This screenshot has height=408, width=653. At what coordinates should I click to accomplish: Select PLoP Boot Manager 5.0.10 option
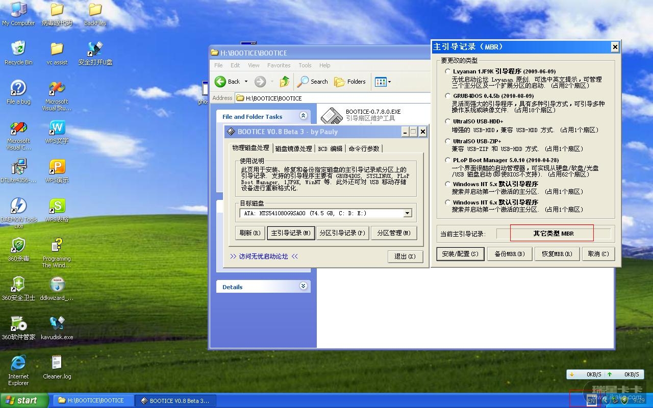(x=448, y=160)
